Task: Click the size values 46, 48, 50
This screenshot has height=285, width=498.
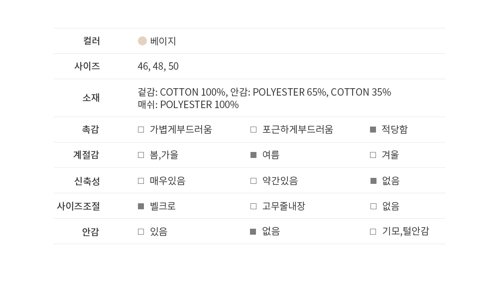Action: click(x=158, y=66)
